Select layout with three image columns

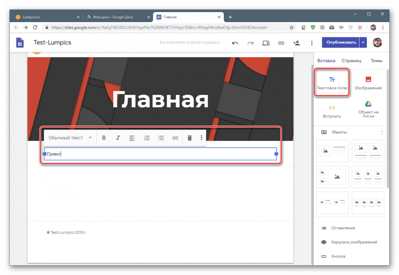tap(368, 177)
